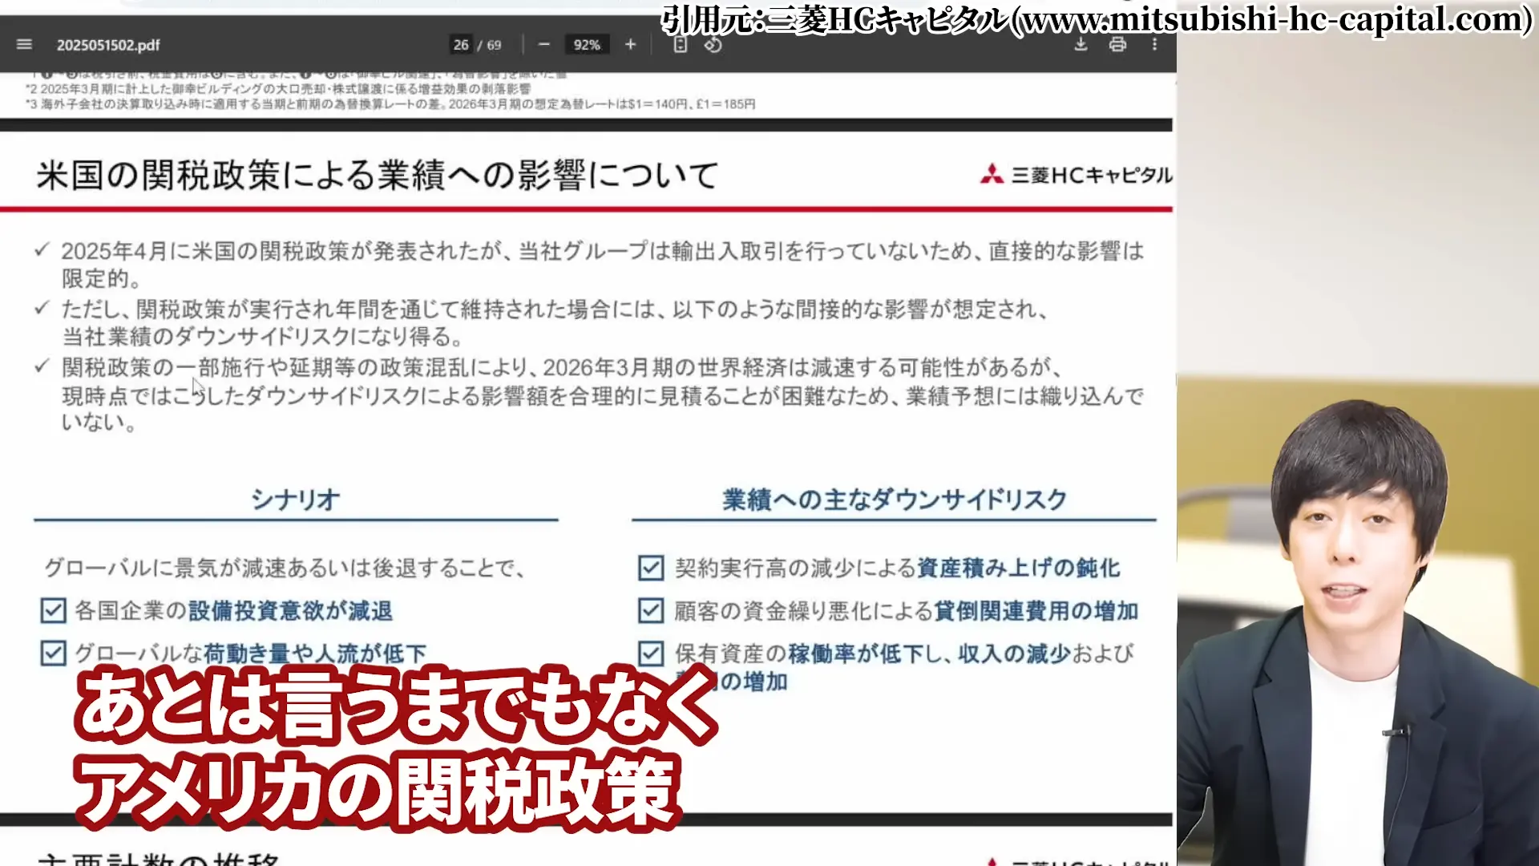1539x866 pixels.
Task: Click the 2025051502.pdf file title
Action: pos(108,45)
